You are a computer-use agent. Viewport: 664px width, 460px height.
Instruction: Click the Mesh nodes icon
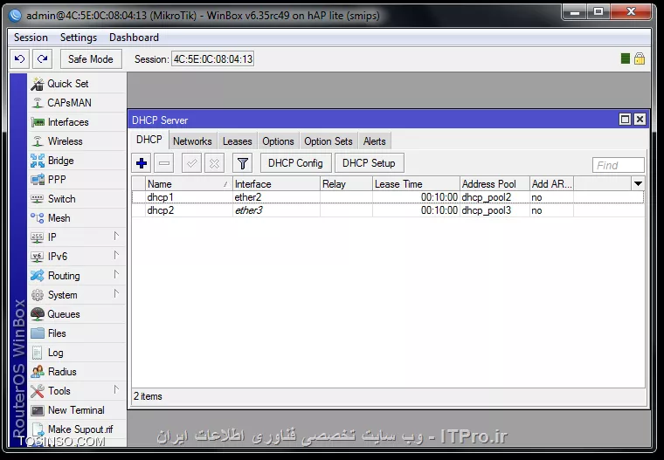[x=38, y=218]
